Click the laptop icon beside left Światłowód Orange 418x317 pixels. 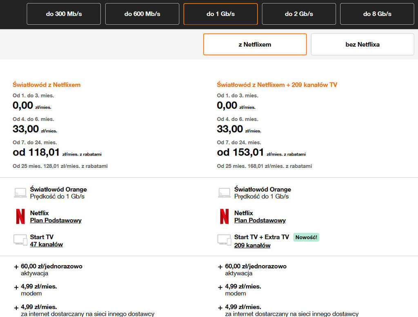tap(20, 193)
